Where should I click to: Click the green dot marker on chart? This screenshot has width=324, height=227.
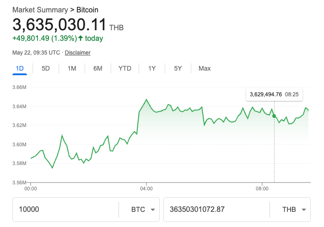pos(274,116)
